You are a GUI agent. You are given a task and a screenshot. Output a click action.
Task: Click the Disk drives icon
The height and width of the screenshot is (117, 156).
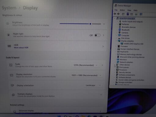point(119,38)
